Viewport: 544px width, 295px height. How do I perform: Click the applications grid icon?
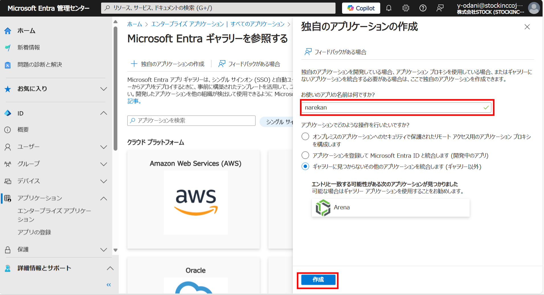(x=8, y=198)
